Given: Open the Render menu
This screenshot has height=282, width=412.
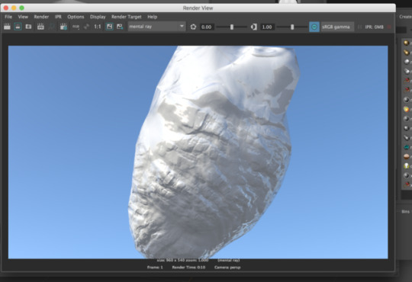Looking at the screenshot, I should tap(41, 17).
